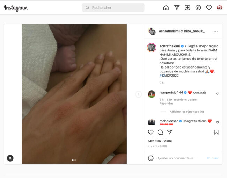Open activity heart icon in top bar
The width and height of the screenshot is (227, 178).
pyautogui.click(x=209, y=8)
